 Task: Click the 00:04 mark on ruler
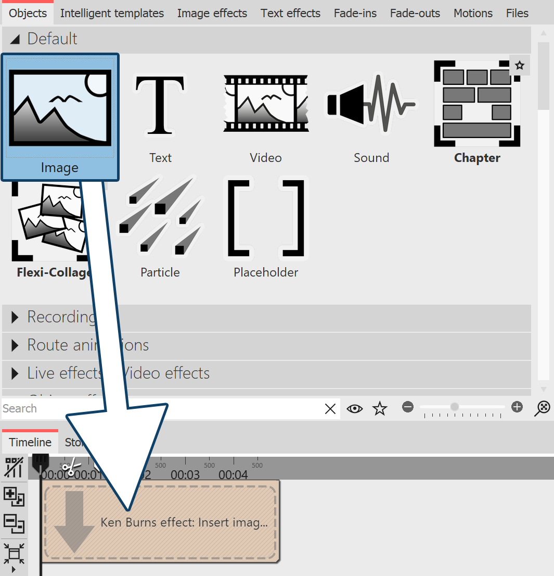point(234,474)
